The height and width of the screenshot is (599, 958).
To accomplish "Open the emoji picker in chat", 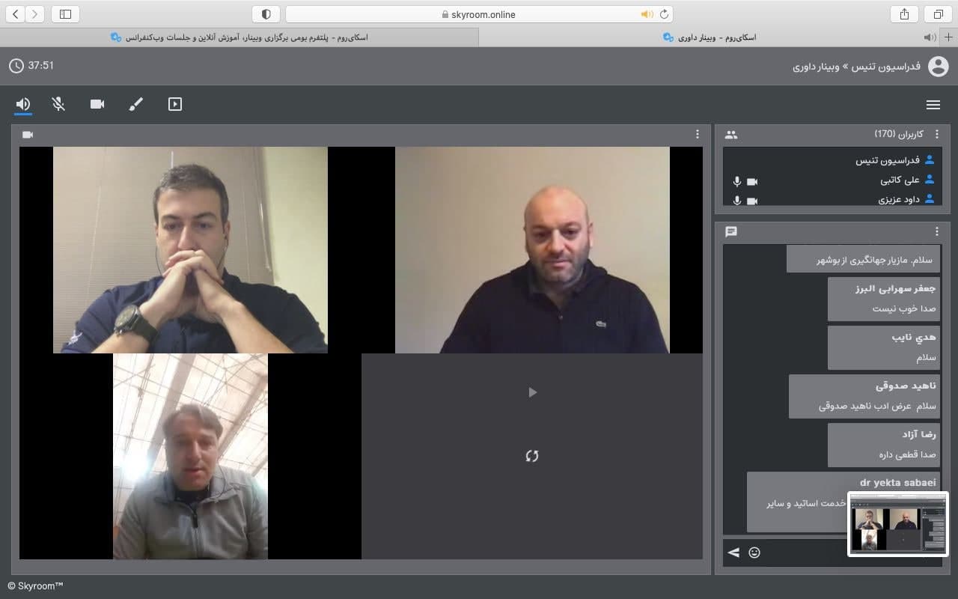I will pyautogui.click(x=754, y=553).
